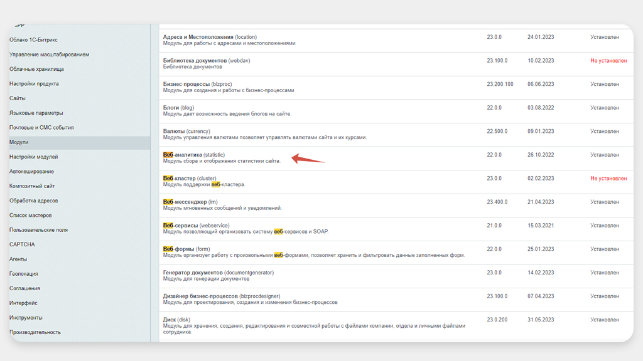Select Управление масштабированием in the sidebar

click(49, 55)
